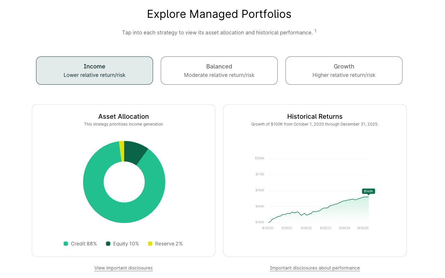Select the Income strategy tab
445x278 pixels.
click(x=94, y=70)
